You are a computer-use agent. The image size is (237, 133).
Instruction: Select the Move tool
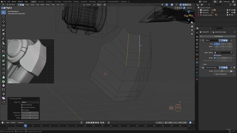click(x=4, y=21)
